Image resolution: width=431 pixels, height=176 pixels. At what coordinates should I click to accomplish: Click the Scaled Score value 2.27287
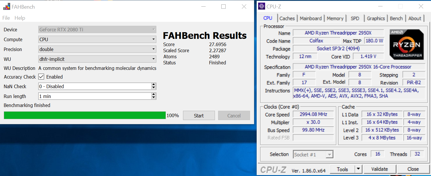tap(218, 50)
